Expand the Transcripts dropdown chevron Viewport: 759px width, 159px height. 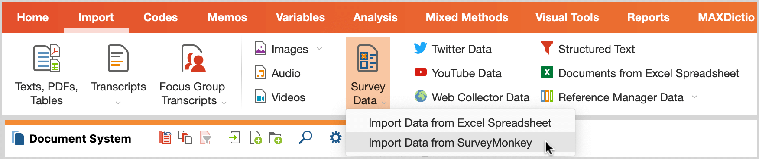(118, 103)
